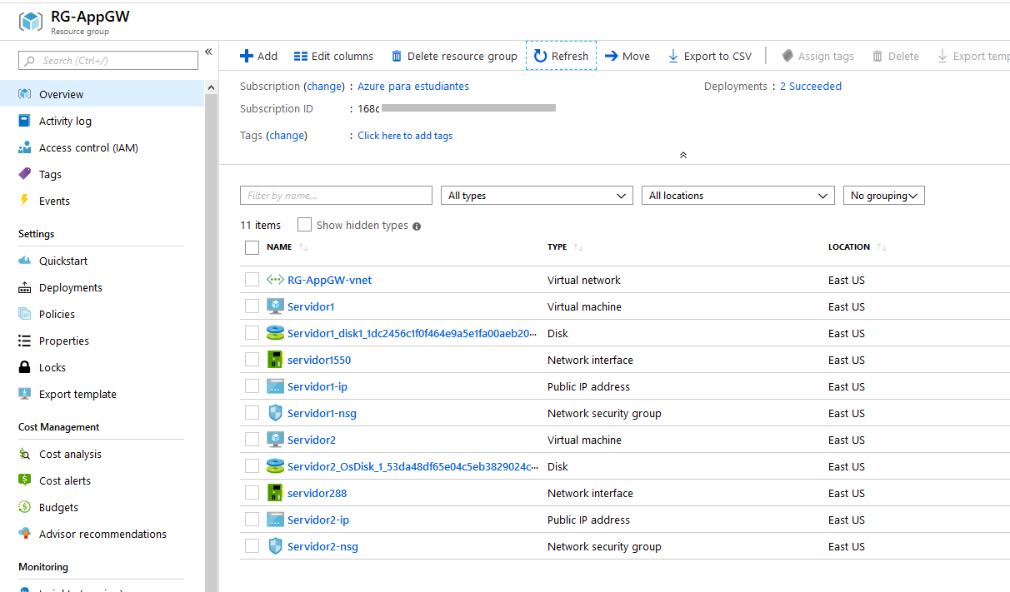
Task: Collapse the essentials section with the up chevron
Action: [683, 155]
